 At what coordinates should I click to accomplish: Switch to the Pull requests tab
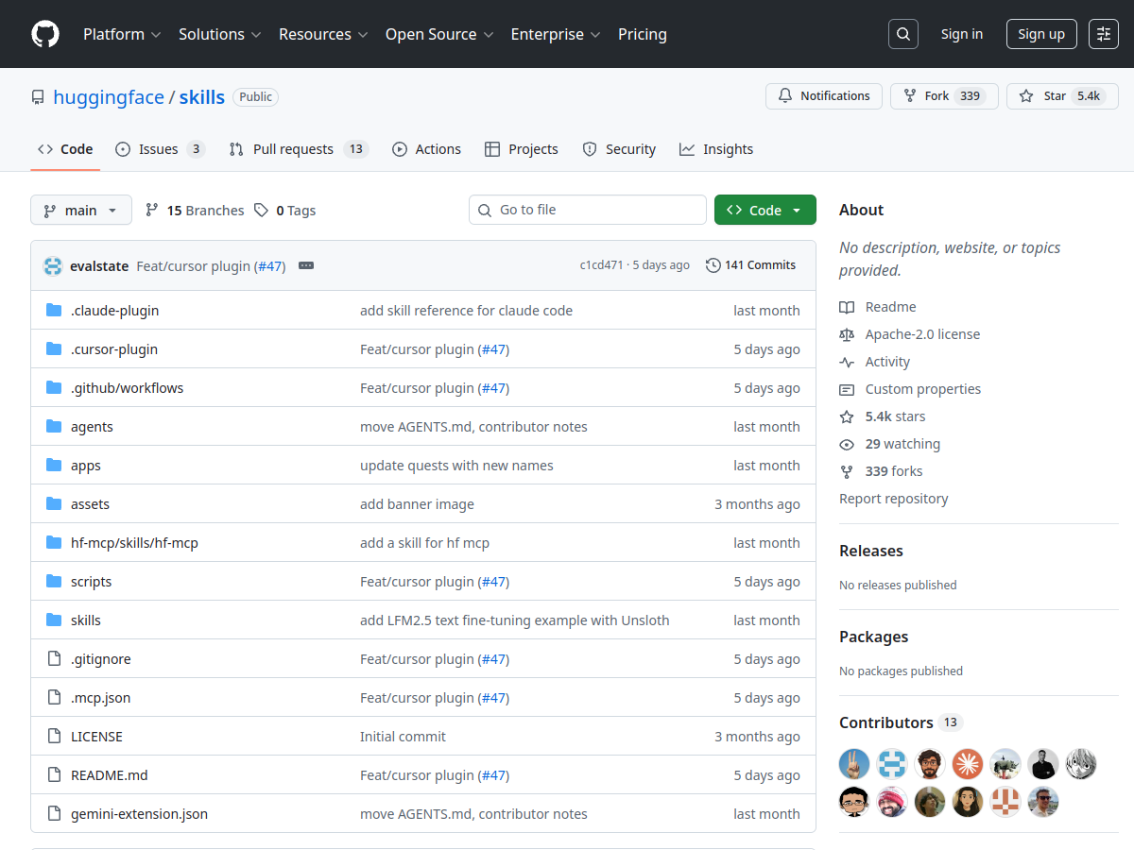click(x=298, y=149)
